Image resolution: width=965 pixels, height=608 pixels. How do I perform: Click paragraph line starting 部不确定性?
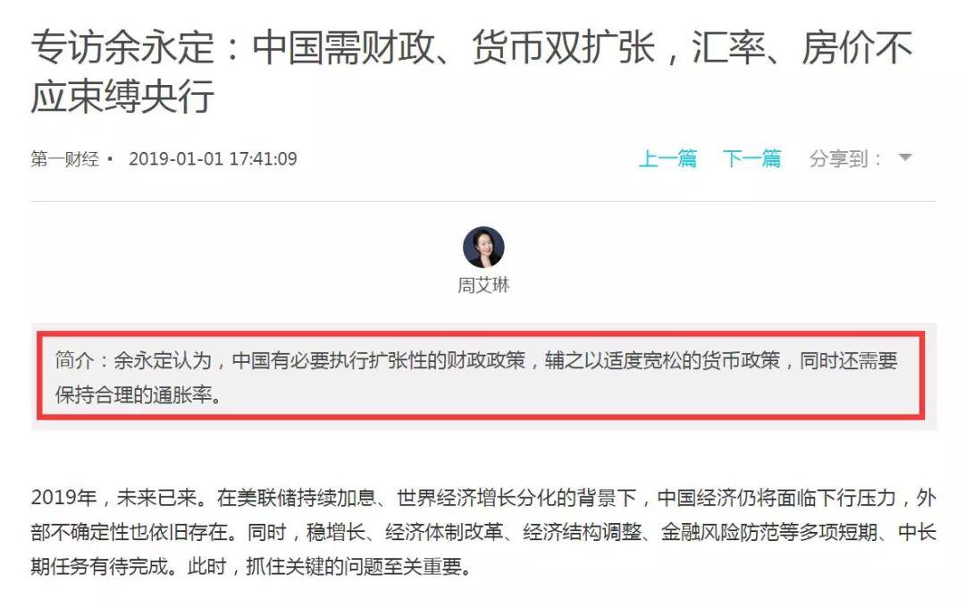pyautogui.click(x=483, y=532)
